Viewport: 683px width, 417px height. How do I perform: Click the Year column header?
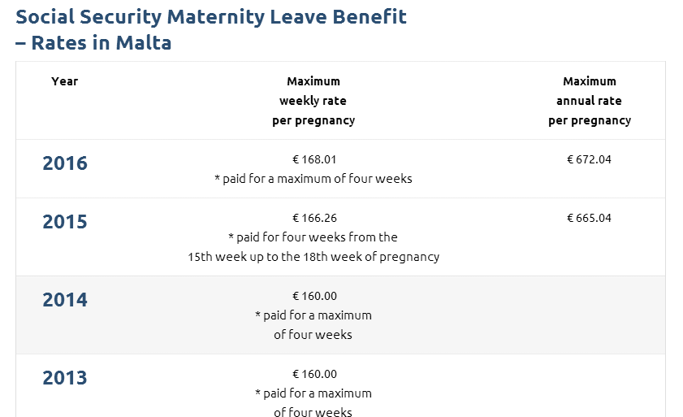coord(65,81)
